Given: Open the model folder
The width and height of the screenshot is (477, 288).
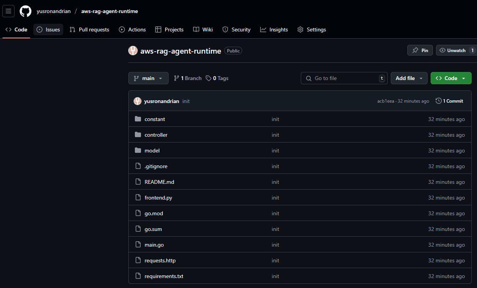Looking at the screenshot, I should tap(152, 151).
